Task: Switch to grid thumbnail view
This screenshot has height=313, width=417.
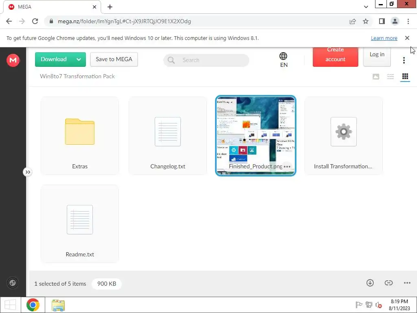Action: pos(405,77)
